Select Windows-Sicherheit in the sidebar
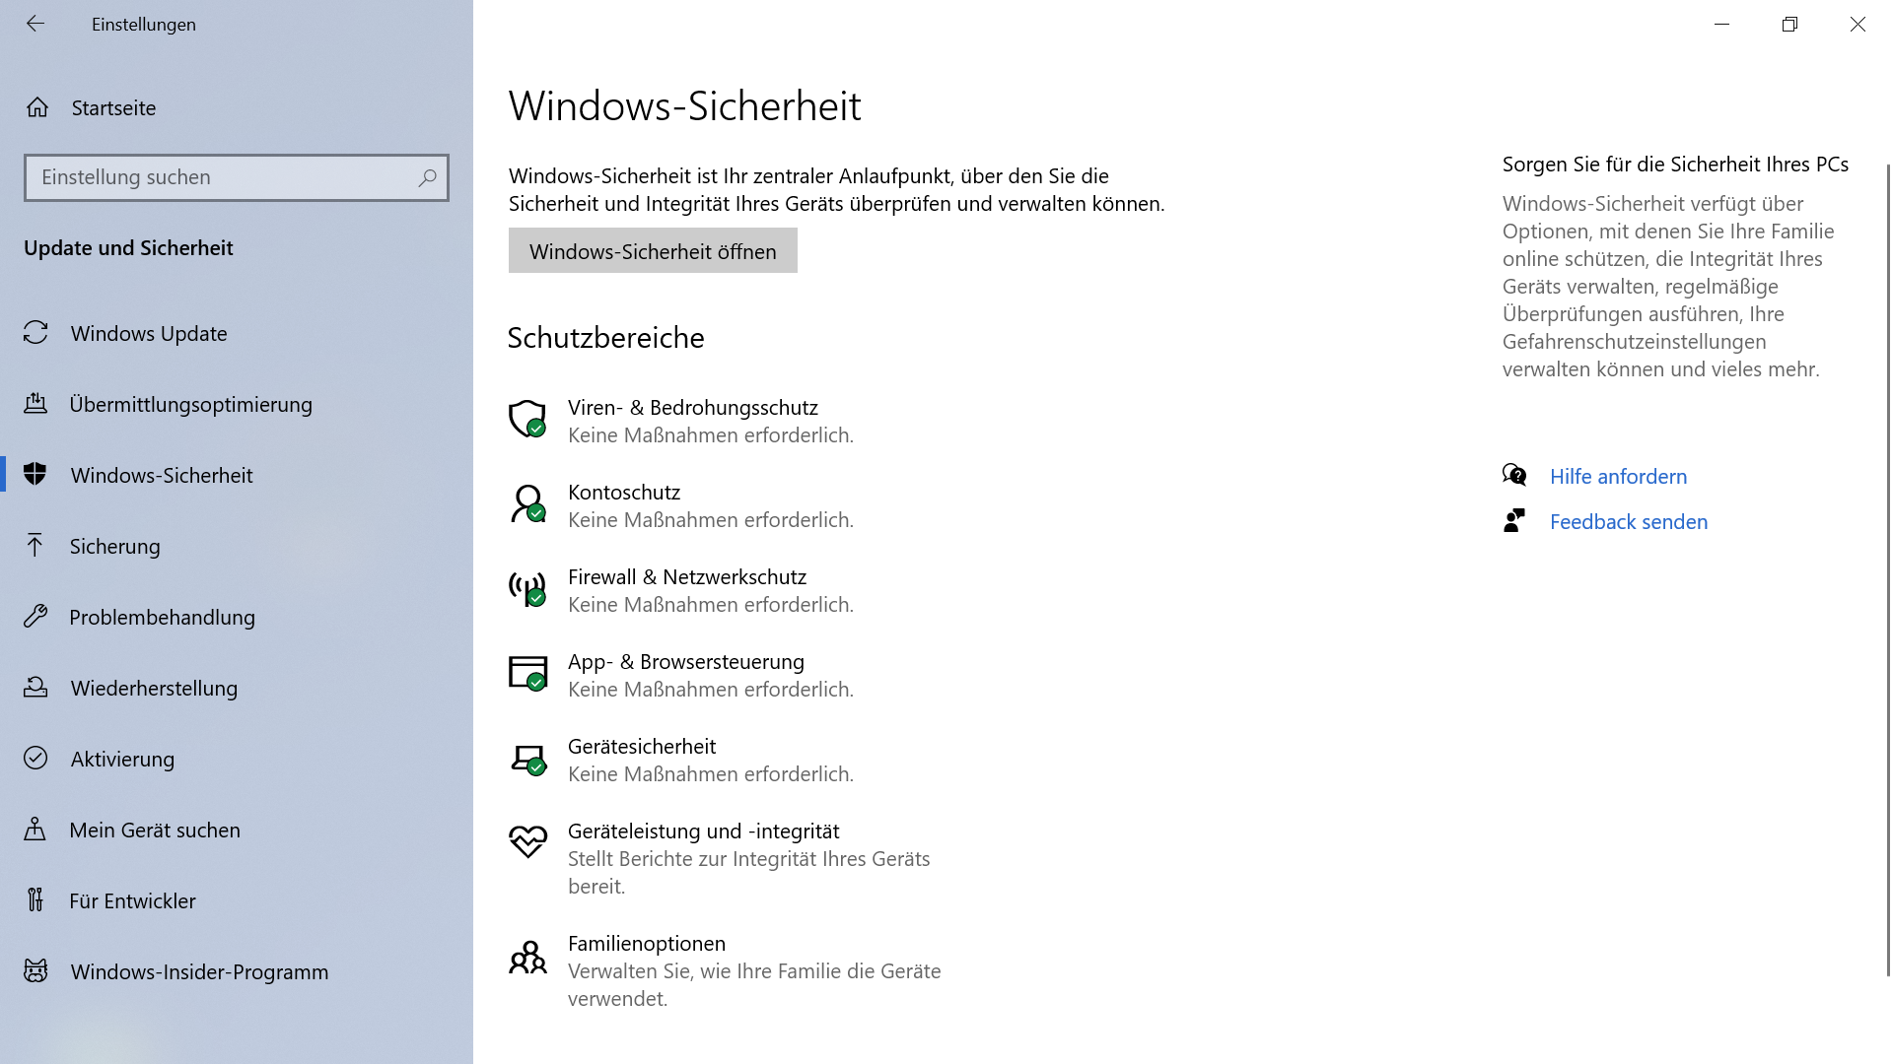Screen dimensions: 1893x1064 point(237,475)
